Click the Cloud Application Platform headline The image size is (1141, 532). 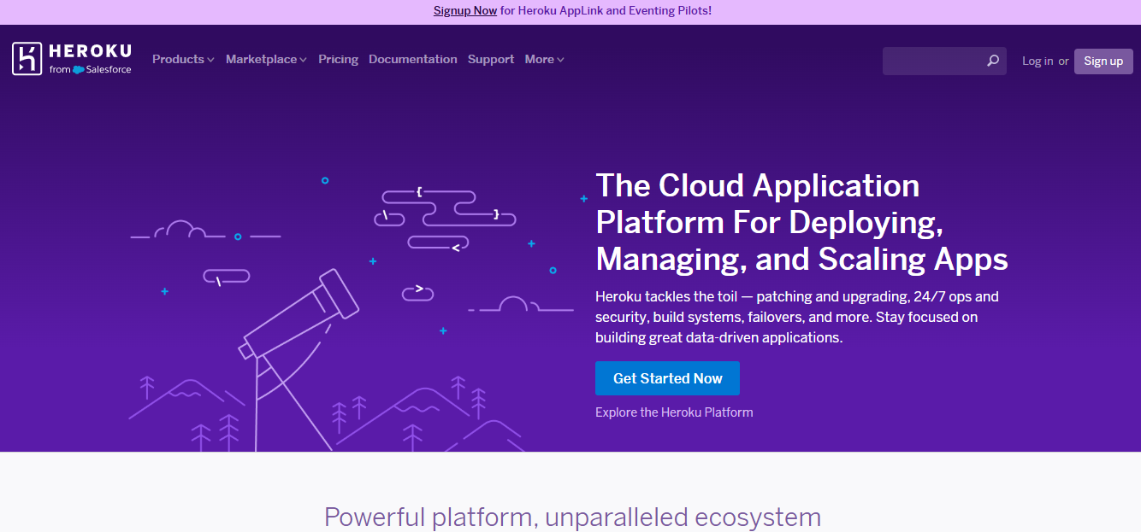pyautogui.click(x=801, y=222)
